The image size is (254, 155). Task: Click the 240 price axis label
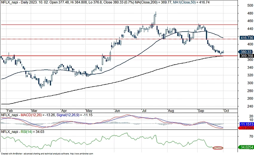point(250,106)
